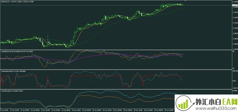Click the 209.563 scale value

(x=235, y=71)
